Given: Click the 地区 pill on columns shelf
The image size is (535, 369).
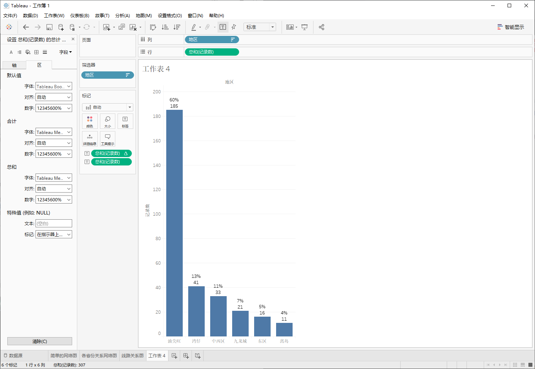Looking at the screenshot, I should pos(212,40).
